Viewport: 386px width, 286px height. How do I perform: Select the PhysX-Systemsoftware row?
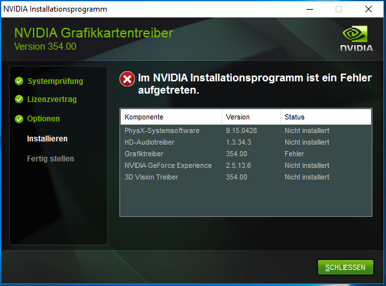pyautogui.click(x=246, y=130)
